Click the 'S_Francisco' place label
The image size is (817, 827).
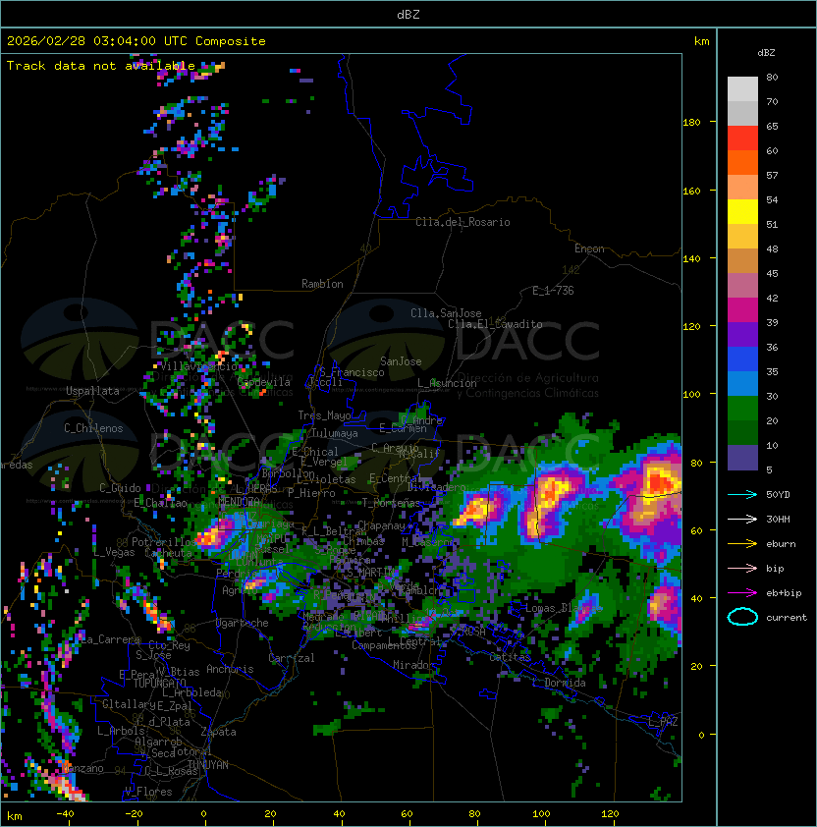pyautogui.click(x=352, y=372)
